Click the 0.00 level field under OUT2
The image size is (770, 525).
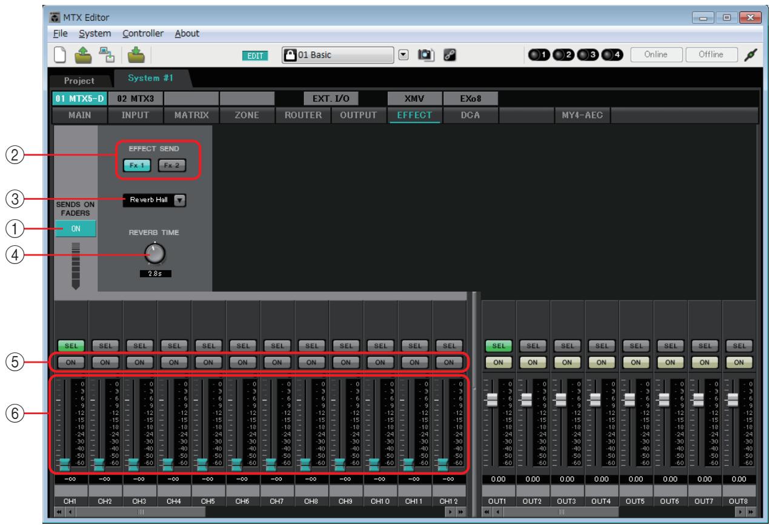[533, 480]
